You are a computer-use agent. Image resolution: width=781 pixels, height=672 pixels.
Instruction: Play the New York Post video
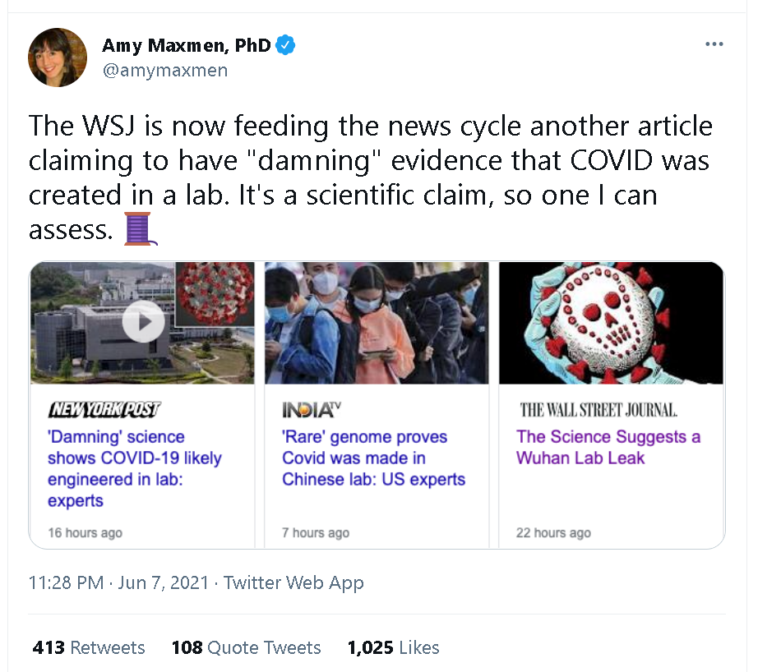click(x=143, y=322)
